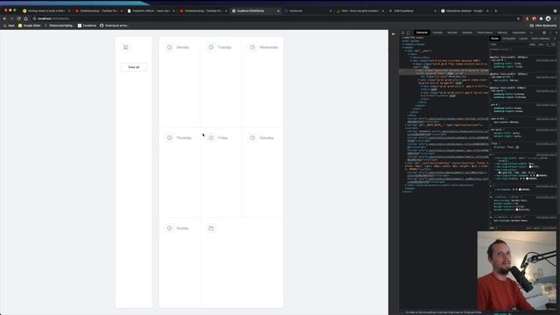
Task: Select the DevTools Network tab
Action: pyautogui.click(x=467, y=32)
